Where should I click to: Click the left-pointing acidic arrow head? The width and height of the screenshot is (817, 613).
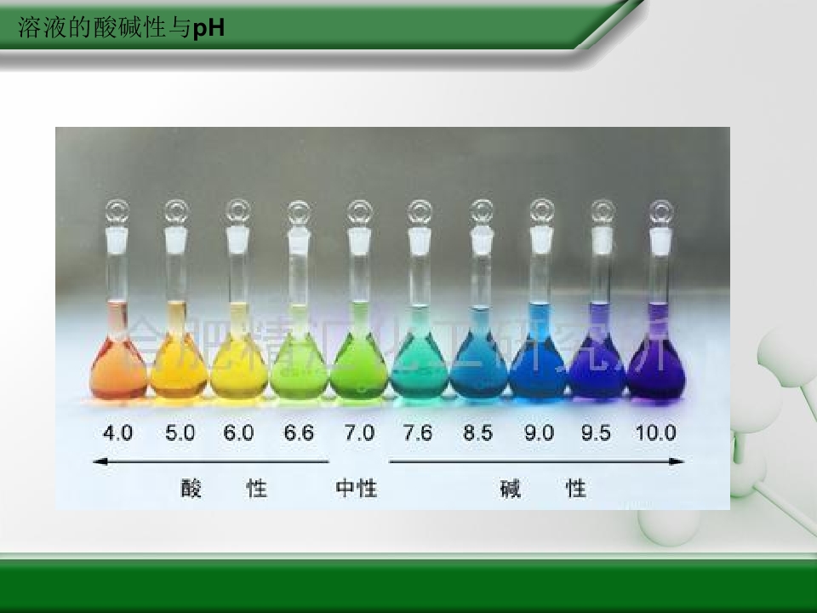coord(99,461)
